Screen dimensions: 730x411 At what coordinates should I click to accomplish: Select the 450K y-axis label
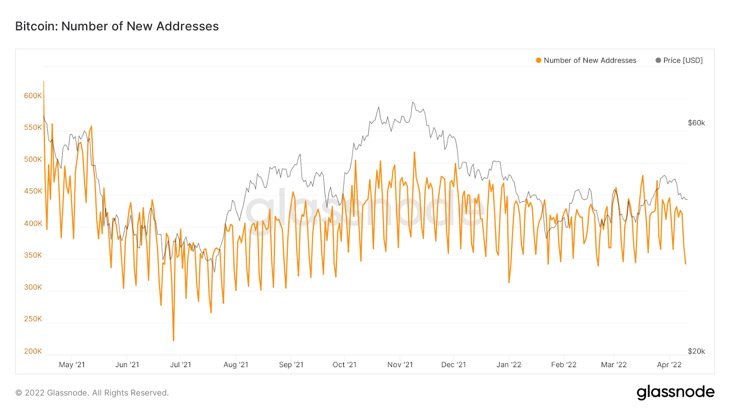tap(33, 191)
